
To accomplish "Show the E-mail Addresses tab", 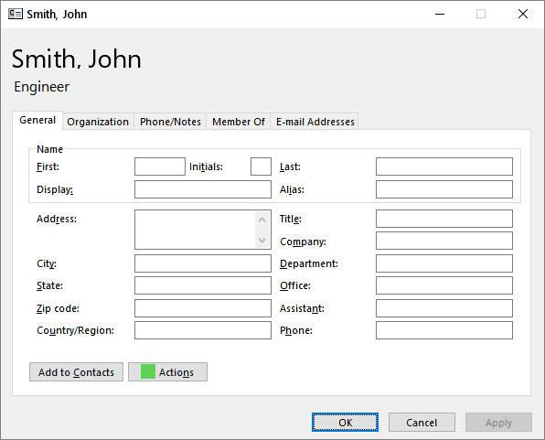I will pyautogui.click(x=315, y=122).
